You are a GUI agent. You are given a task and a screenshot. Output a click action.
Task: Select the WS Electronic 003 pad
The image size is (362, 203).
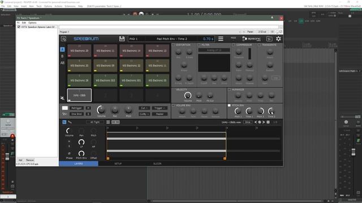click(105, 80)
